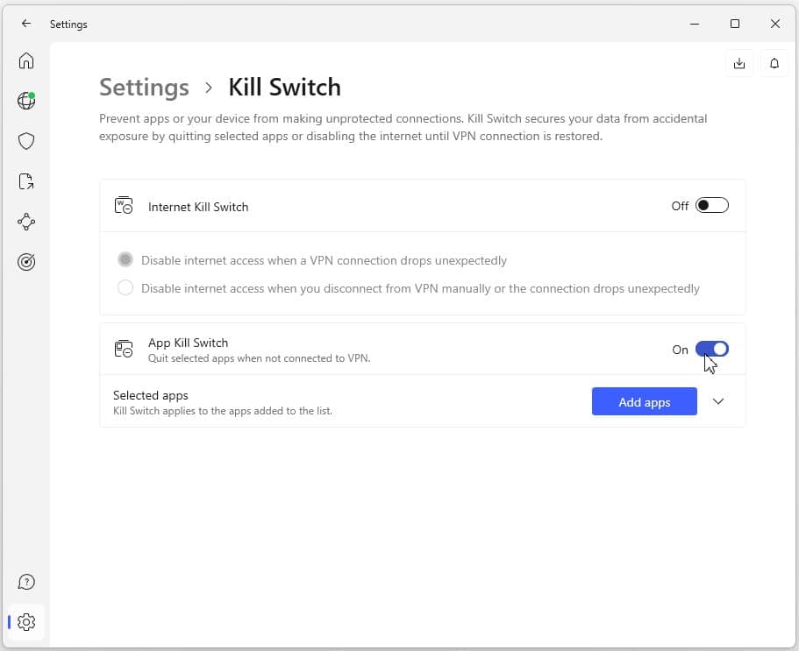Open the Meshnet nodes icon
The width and height of the screenshot is (799, 651).
tap(26, 222)
